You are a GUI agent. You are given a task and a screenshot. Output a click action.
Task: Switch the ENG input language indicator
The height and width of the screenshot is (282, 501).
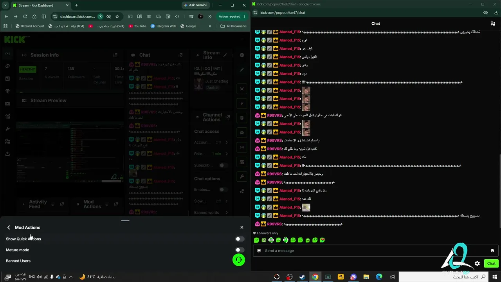point(32,277)
